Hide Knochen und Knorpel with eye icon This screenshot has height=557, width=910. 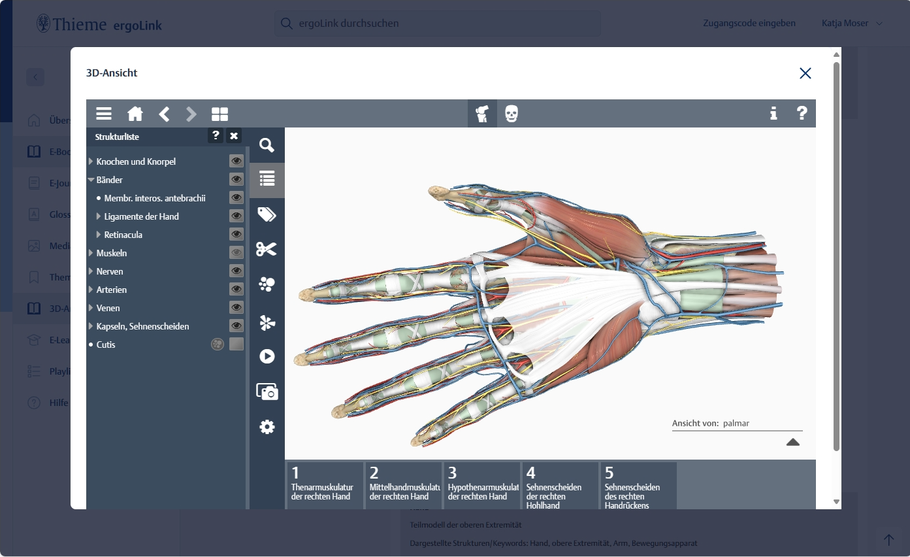coord(236,161)
